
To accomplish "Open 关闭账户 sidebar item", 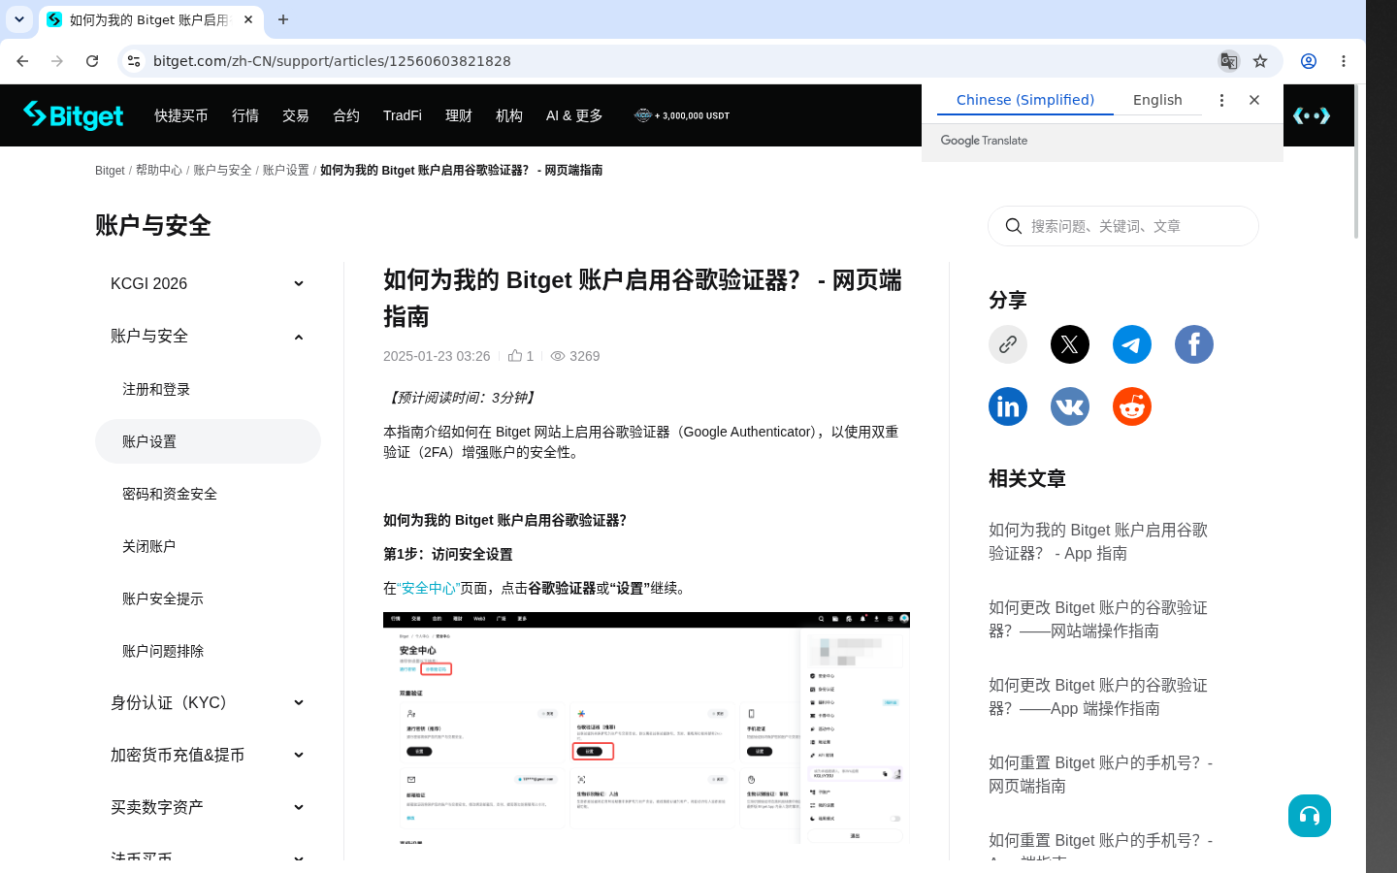I will pyautogui.click(x=208, y=546).
